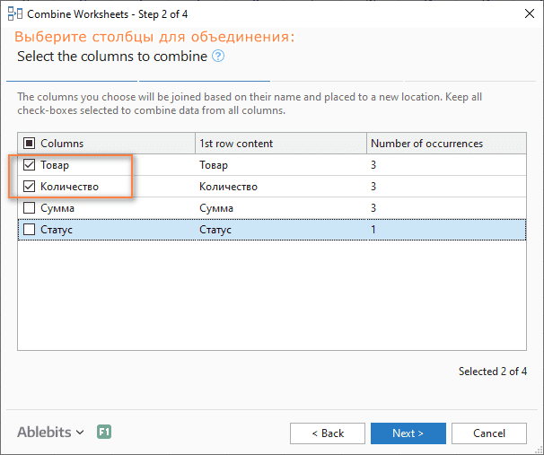Viewport: 544px width, 455px height.
Task: Close the Combine Worksheets dialog
Action: pyautogui.click(x=530, y=13)
